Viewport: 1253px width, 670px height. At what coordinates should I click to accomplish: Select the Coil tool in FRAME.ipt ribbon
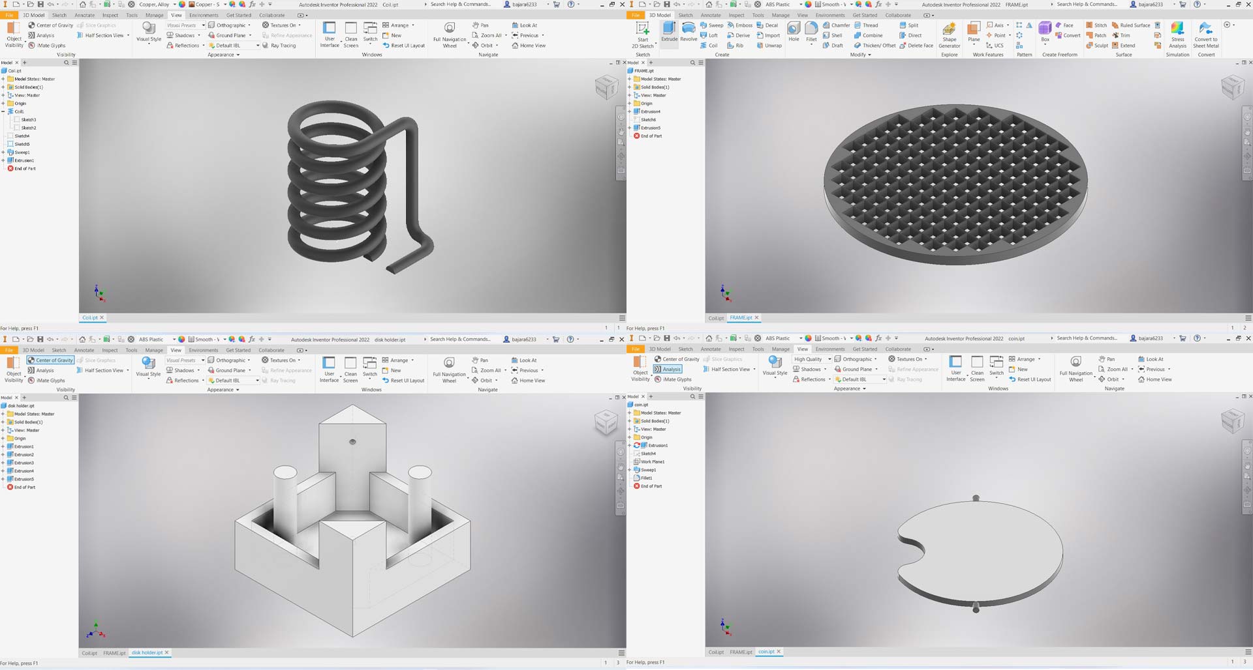click(709, 46)
